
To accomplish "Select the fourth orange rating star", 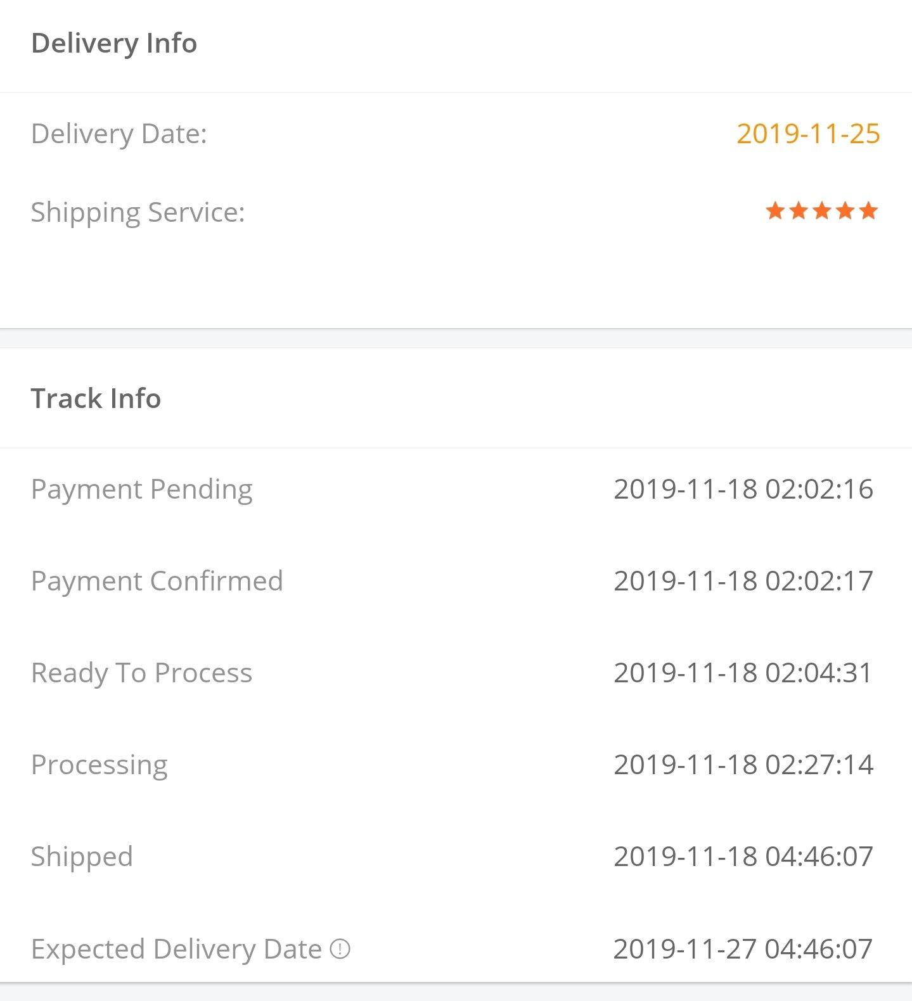I will coord(845,210).
